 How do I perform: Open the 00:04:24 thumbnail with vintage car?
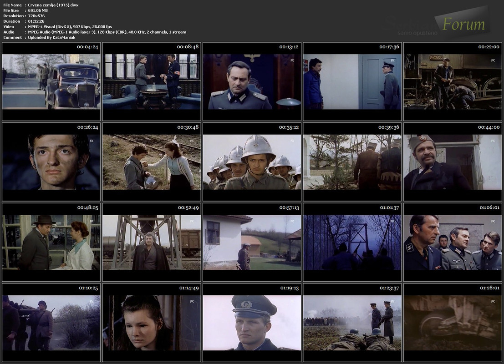51,81
